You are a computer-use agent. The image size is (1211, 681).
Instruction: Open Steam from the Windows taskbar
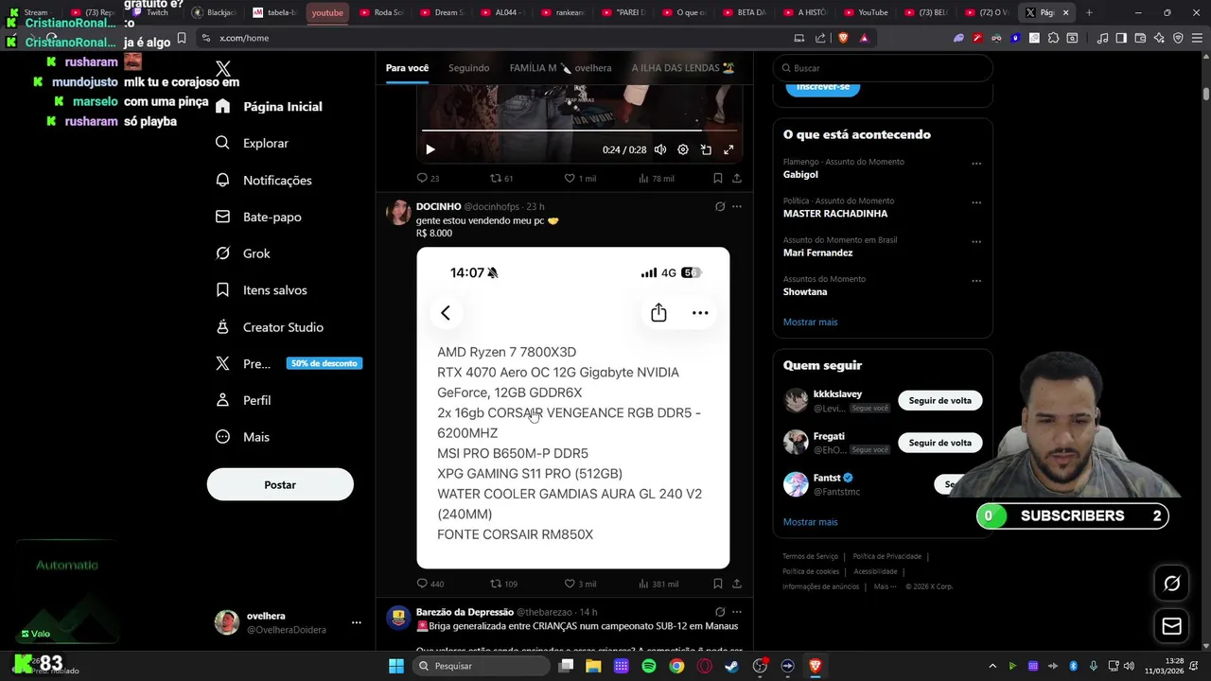(731, 666)
